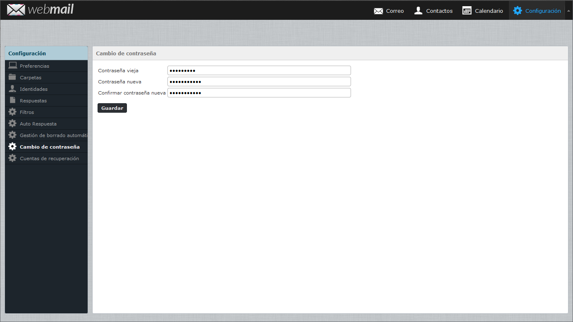Screen dimensions: 573x322
Task: Click the Gestión de borrado gear icon
Action: pos(12,135)
